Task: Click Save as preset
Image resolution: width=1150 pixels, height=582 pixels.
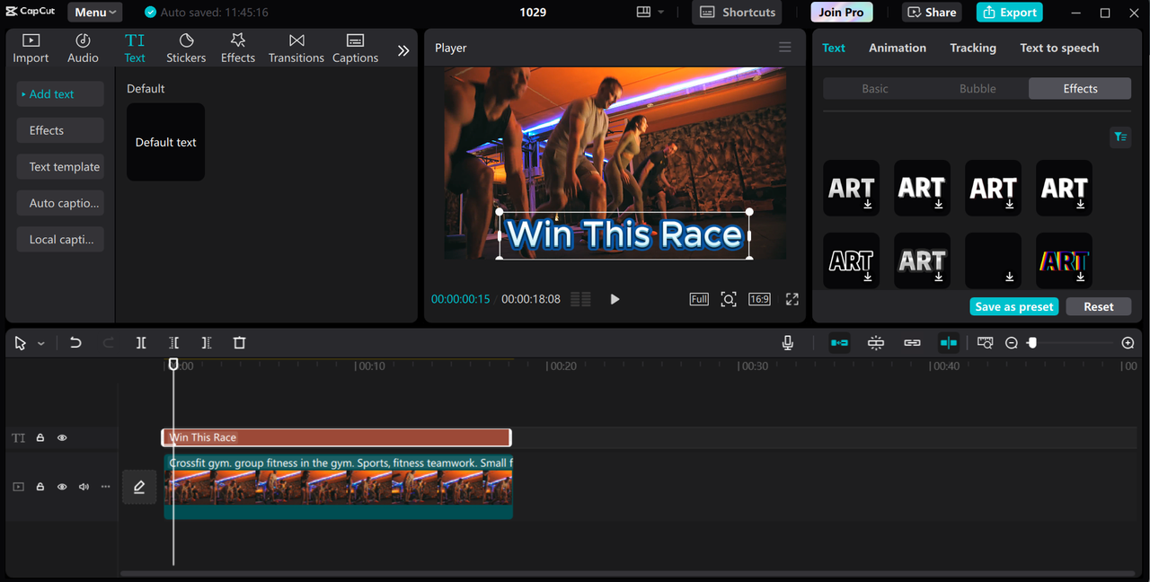Action: [1014, 306]
